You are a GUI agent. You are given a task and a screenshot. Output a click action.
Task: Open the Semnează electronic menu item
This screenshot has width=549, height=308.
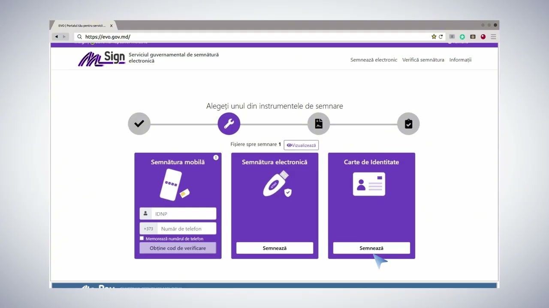point(374,60)
